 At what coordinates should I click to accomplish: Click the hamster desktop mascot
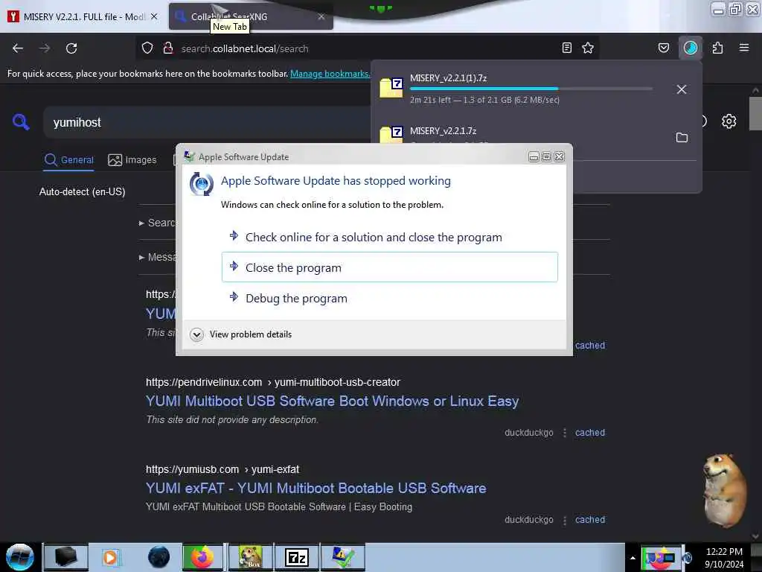(x=725, y=490)
